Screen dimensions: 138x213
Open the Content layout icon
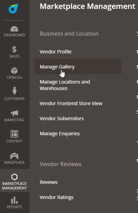[x=14, y=134]
